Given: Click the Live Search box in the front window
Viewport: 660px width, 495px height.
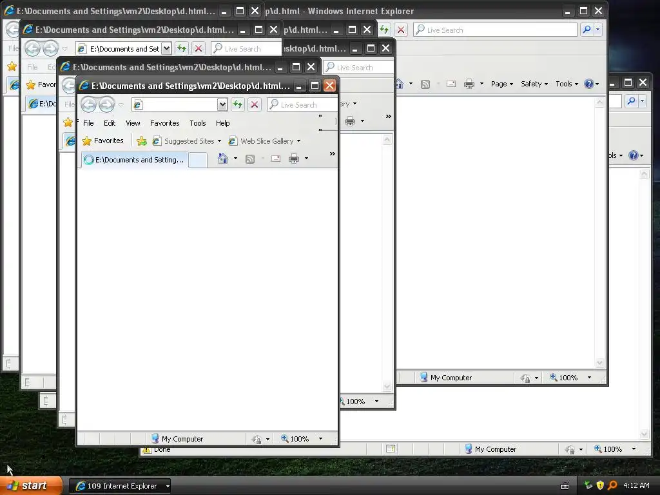Looking at the screenshot, I should (302, 104).
